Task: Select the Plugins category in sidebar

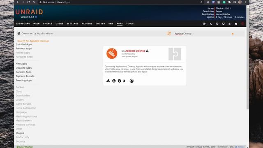Action: (x=20, y=133)
